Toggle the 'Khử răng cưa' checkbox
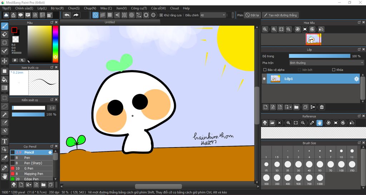Screen dimensions: 366x195 point(161,15)
